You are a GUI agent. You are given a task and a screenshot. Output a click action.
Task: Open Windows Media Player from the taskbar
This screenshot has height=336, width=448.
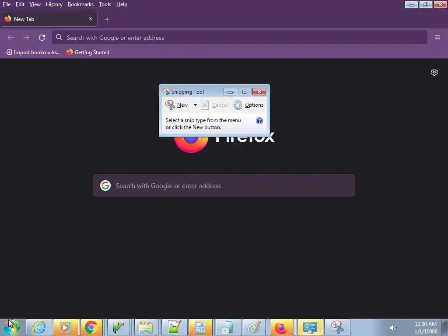66,327
